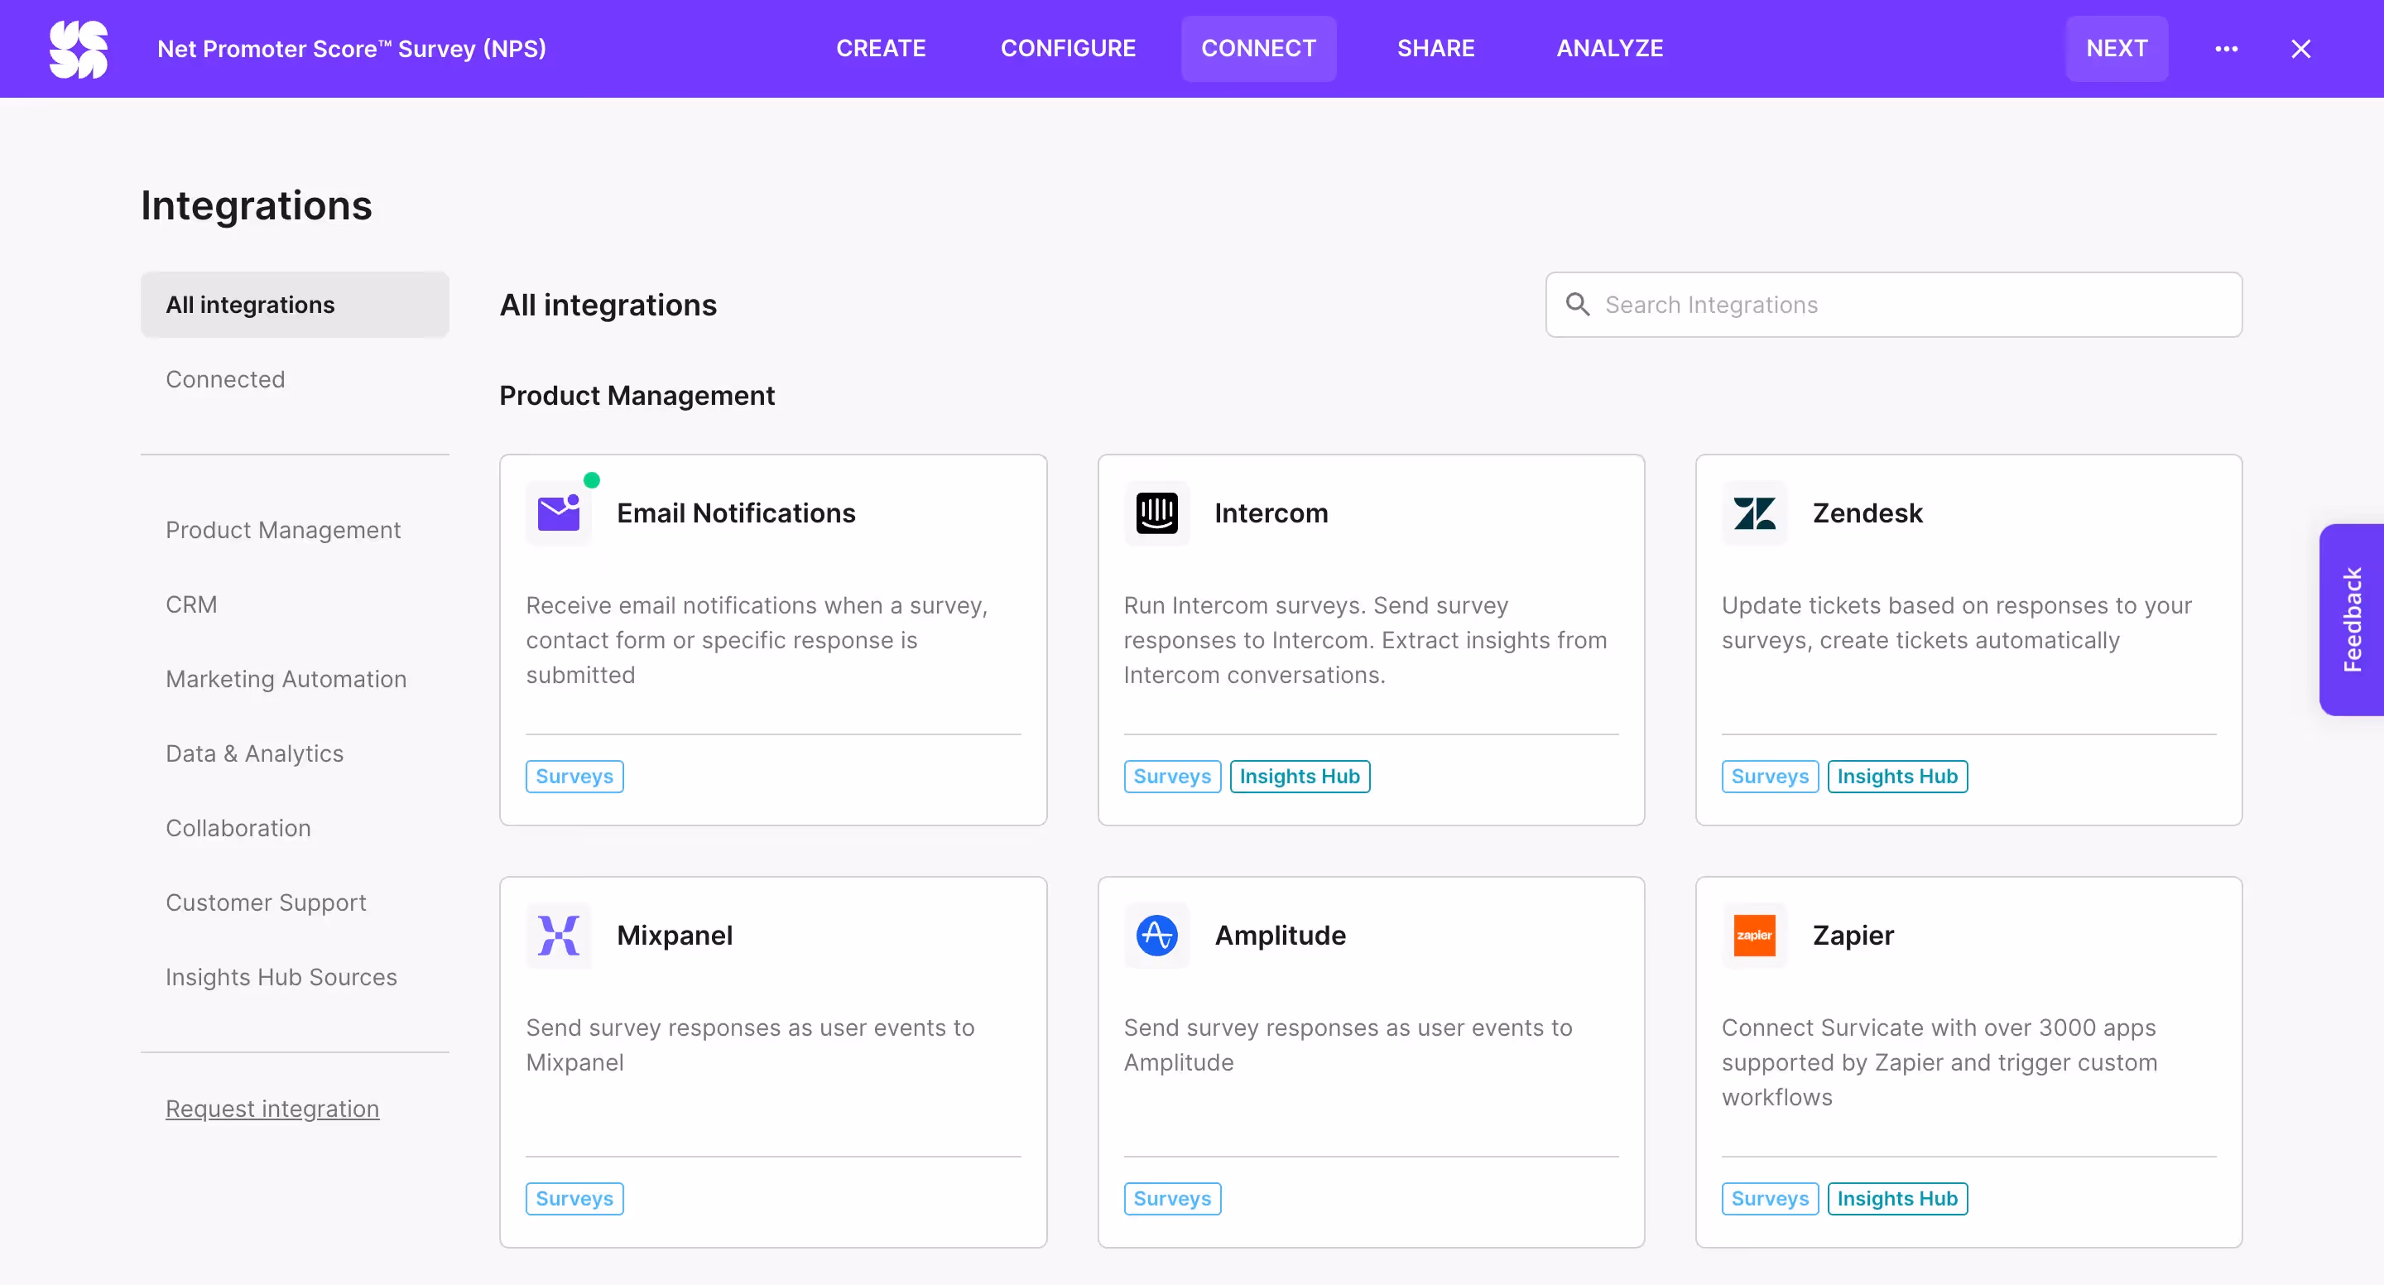
Task: Close the survey editor with X
Action: pos(2300,49)
